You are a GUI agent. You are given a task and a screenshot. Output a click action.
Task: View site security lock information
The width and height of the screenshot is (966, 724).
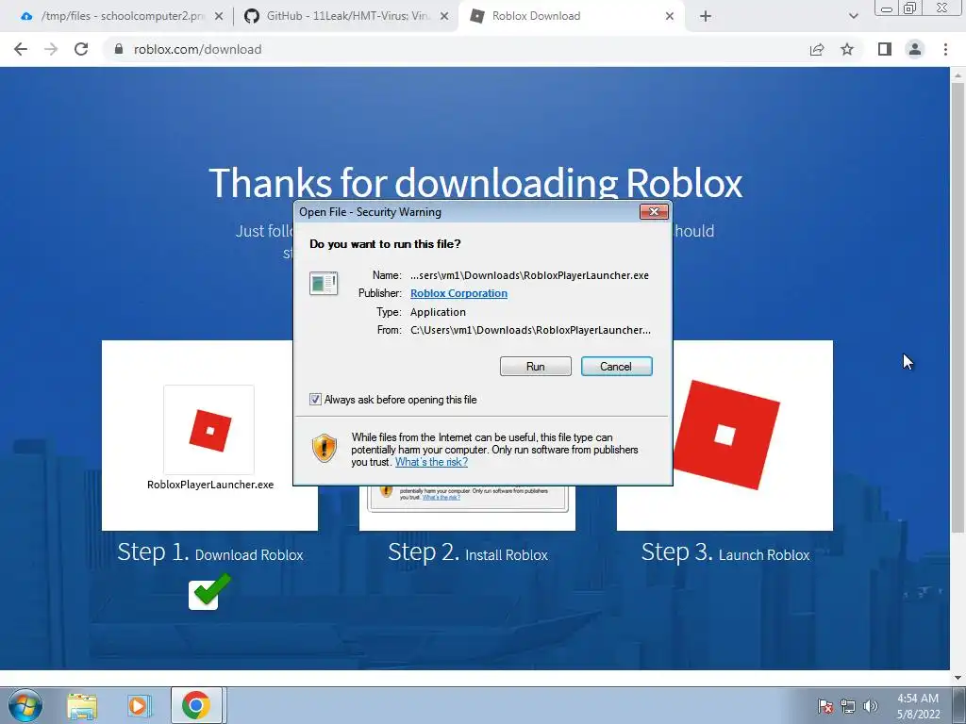coord(119,49)
